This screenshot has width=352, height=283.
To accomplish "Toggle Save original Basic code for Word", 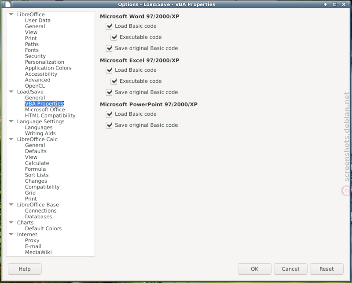I will click(x=109, y=48).
